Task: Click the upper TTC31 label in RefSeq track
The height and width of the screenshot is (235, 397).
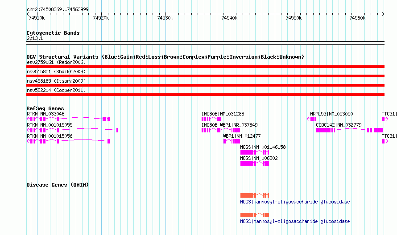Action: [389, 114]
